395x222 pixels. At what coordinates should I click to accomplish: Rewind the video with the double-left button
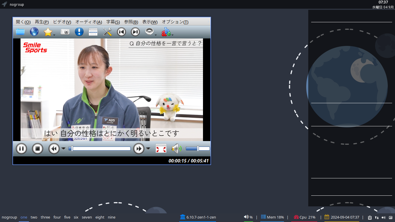[x=54, y=149]
